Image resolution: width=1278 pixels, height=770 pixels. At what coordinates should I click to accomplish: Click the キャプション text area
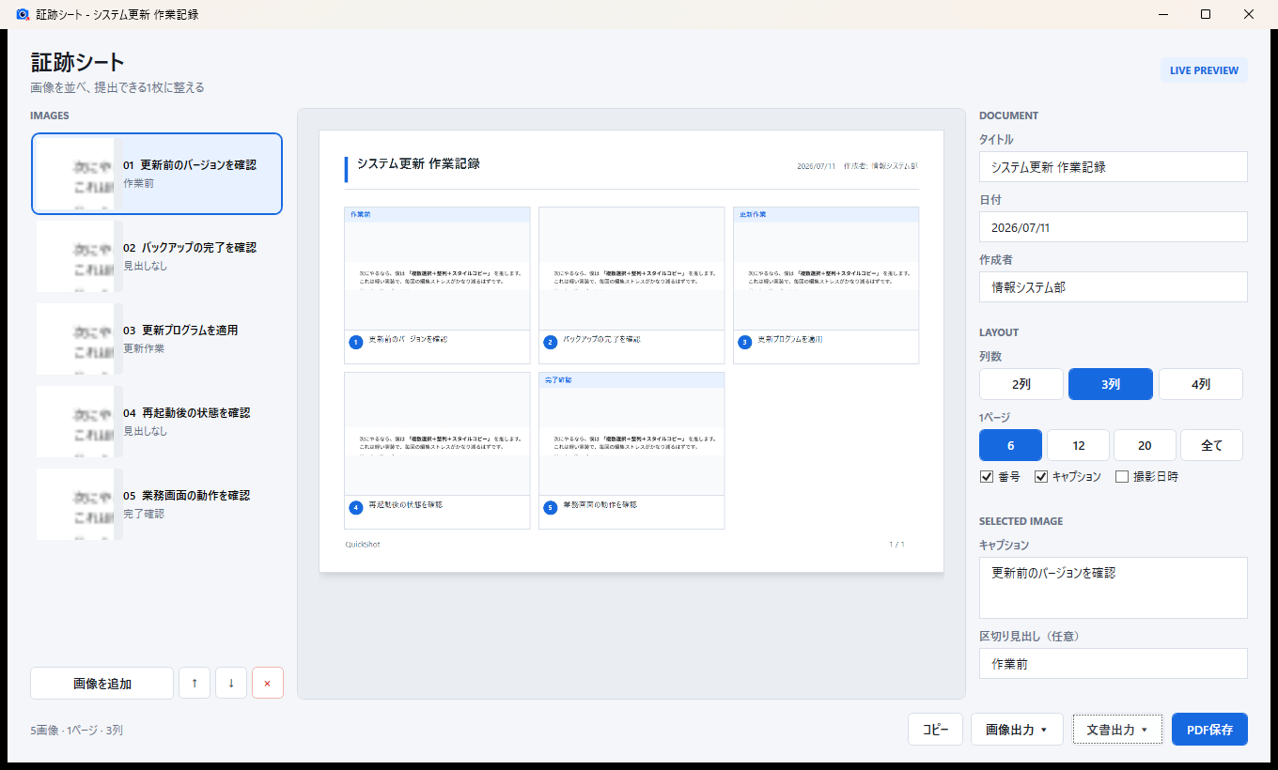1114,588
